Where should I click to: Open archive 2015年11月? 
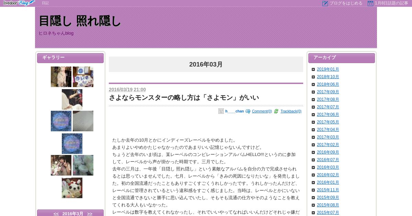328,190
